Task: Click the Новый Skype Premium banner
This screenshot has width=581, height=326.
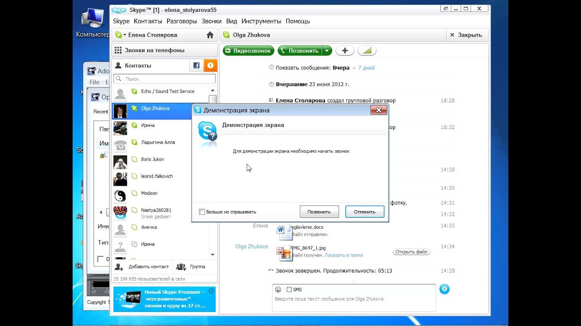Action: pos(164,299)
